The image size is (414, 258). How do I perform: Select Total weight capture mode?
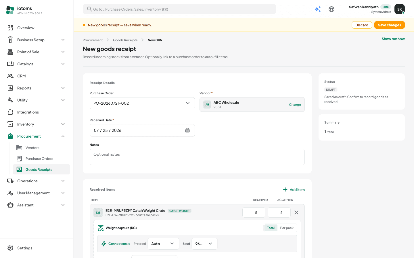pyautogui.click(x=271, y=228)
